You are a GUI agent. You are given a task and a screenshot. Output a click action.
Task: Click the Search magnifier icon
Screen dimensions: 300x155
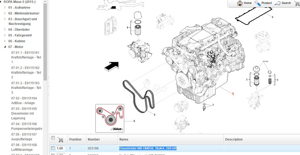point(278,3)
